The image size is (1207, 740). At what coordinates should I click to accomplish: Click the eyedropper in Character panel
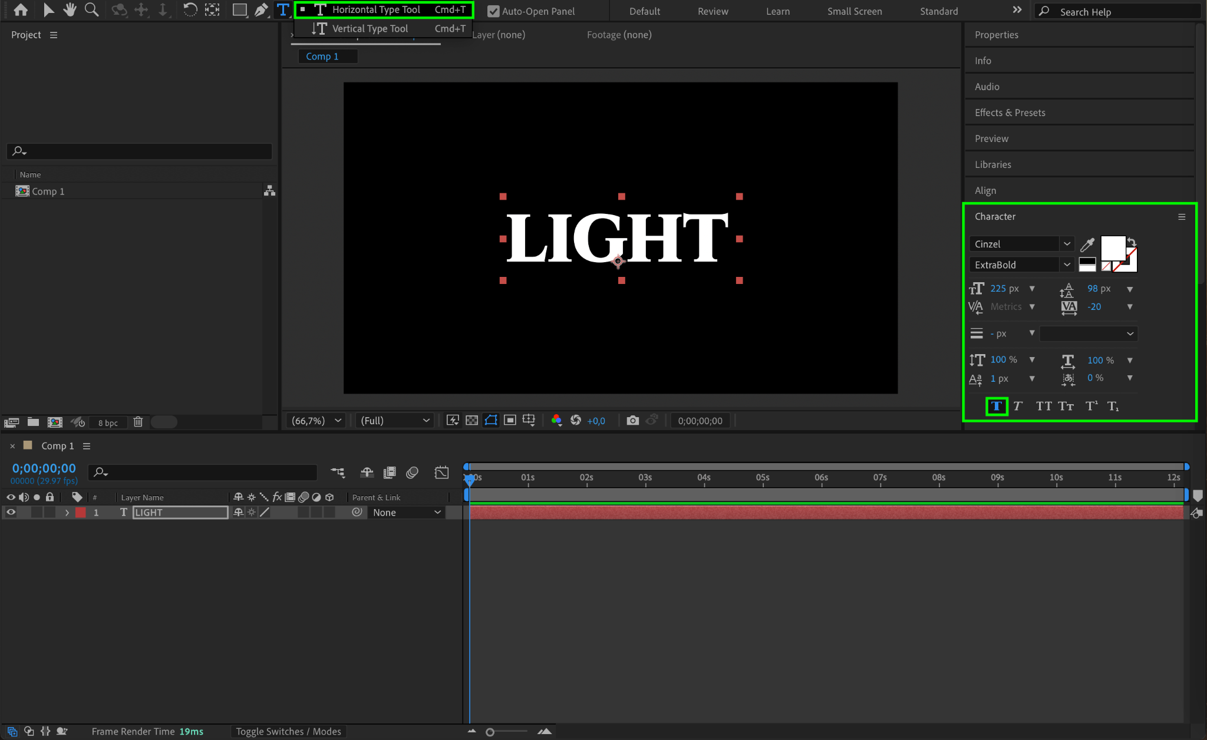1087,244
